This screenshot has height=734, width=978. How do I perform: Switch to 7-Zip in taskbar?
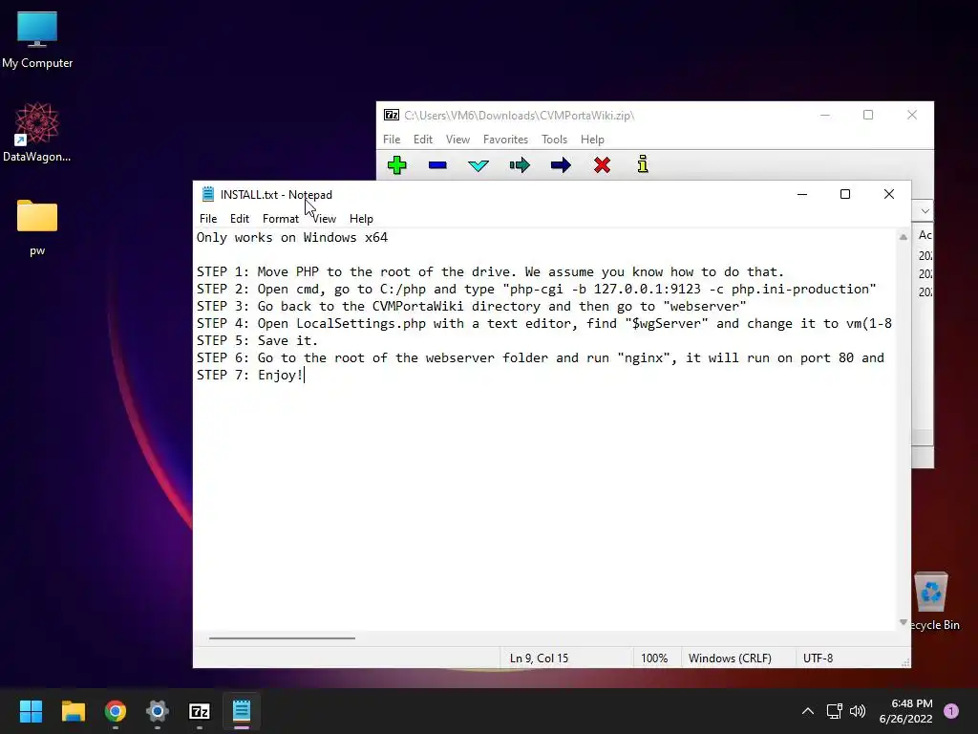click(200, 711)
